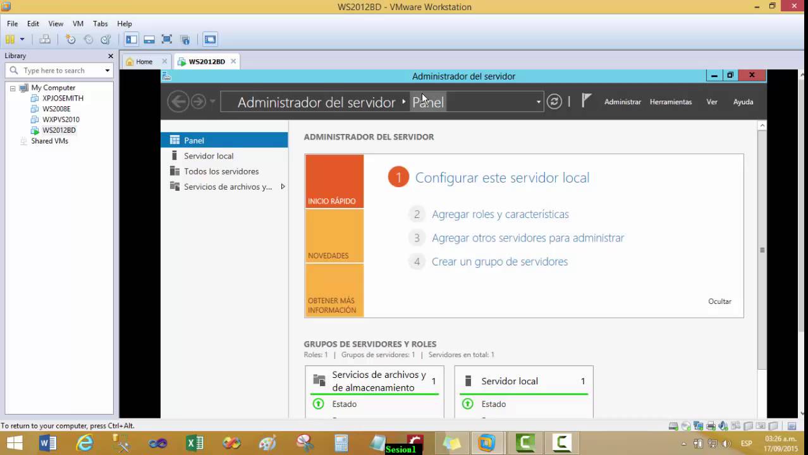Open the VMware View menu
The width and height of the screenshot is (808, 455).
point(56,23)
